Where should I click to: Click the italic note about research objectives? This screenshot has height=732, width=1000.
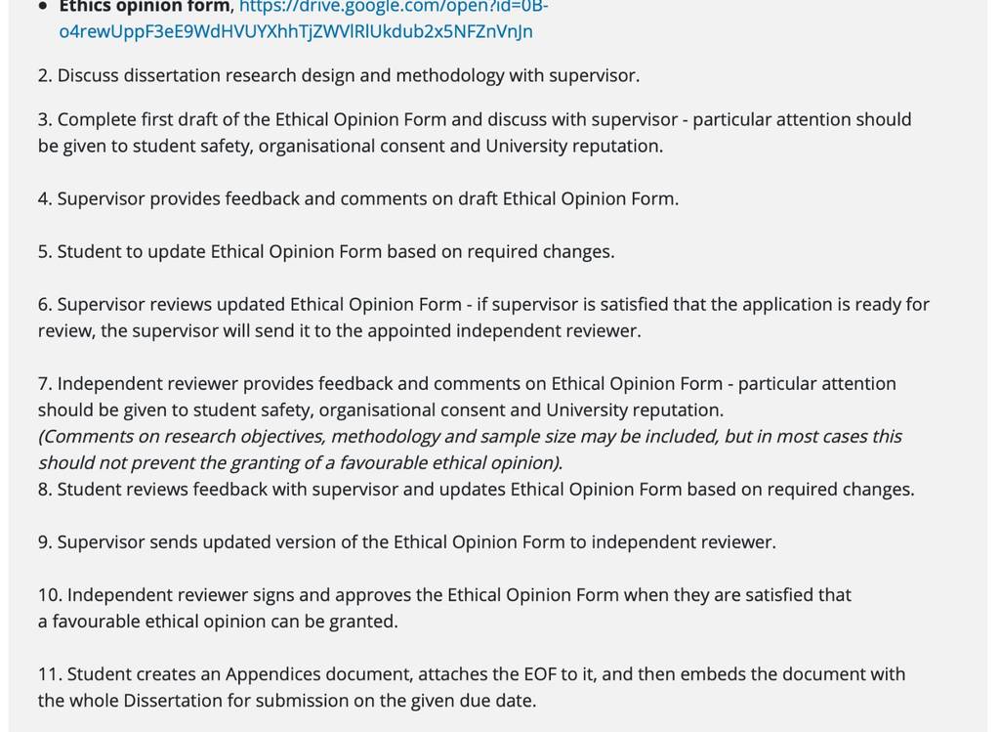tap(470, 450)
